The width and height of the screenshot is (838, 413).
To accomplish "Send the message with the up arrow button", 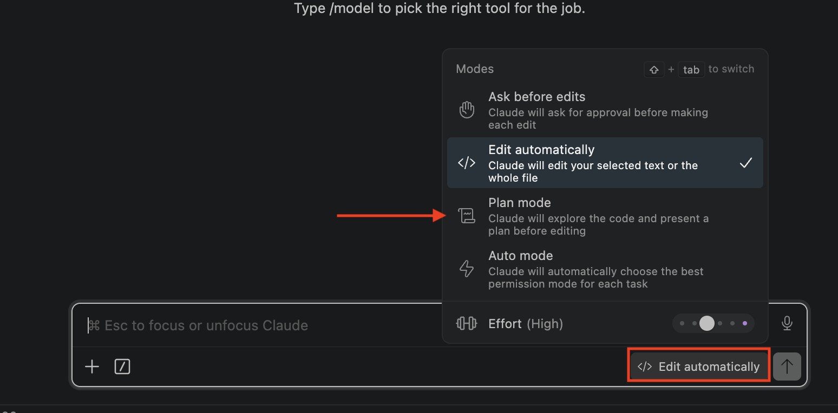I will (787, 367).
